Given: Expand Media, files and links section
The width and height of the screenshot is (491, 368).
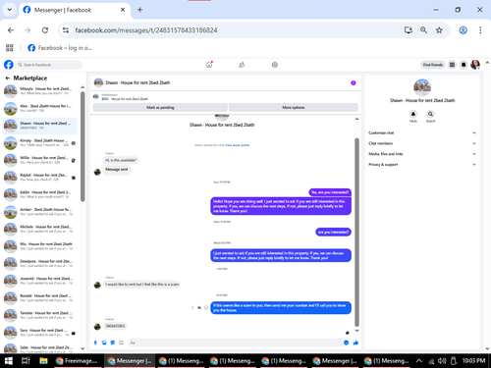Looking at the screenshot, I should (x=422, y=154).
